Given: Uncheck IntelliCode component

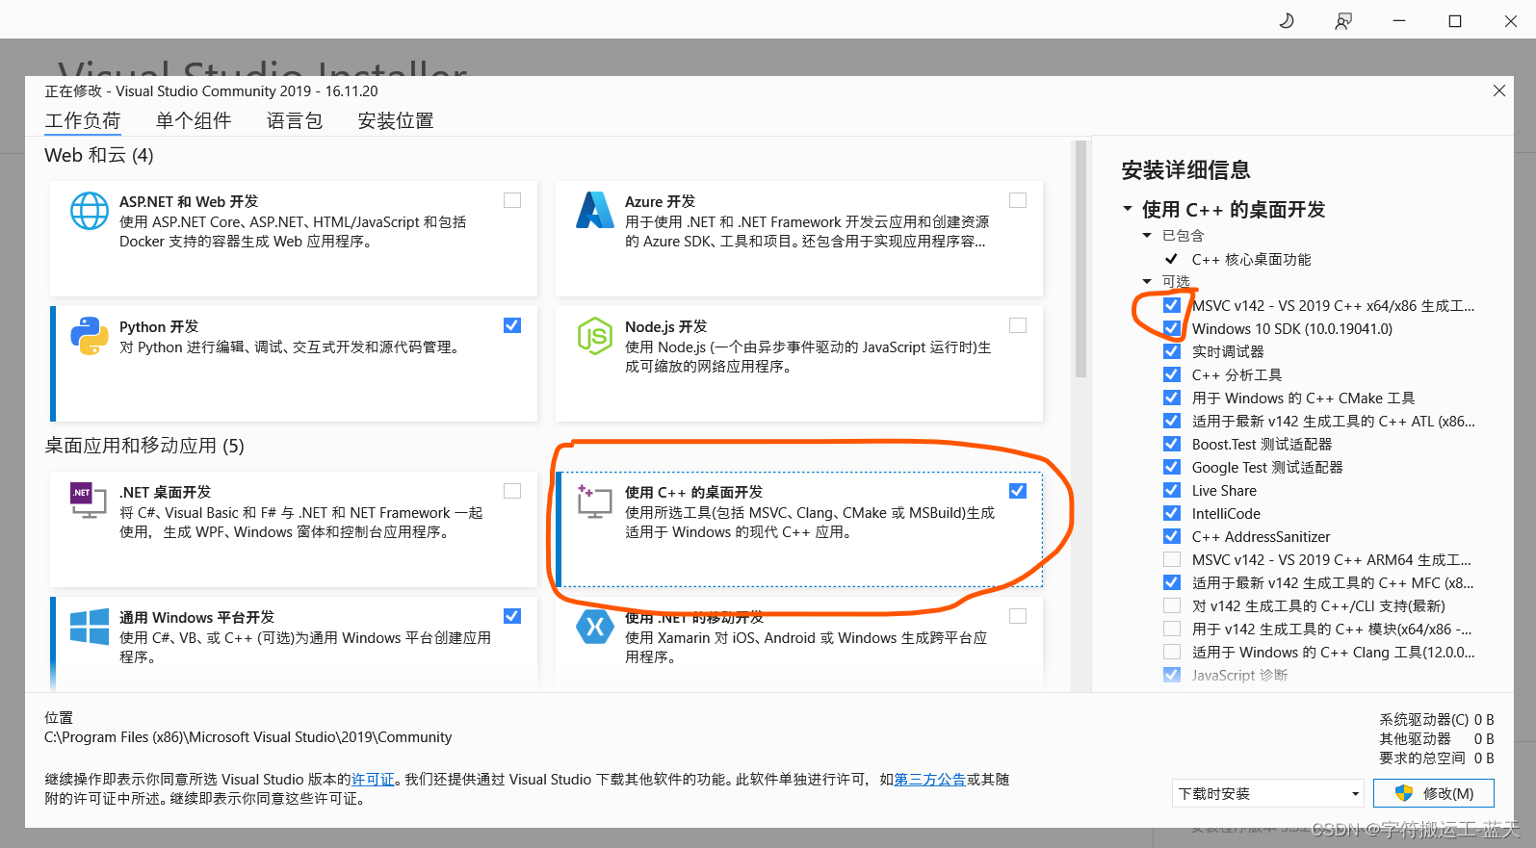Looking at the screenshot, I should point(1172,513).
